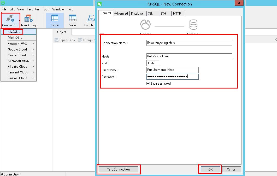The width and height of the screenshot is (277, 176).
Task: Click the Open Table icon
Action: point(57,40)
